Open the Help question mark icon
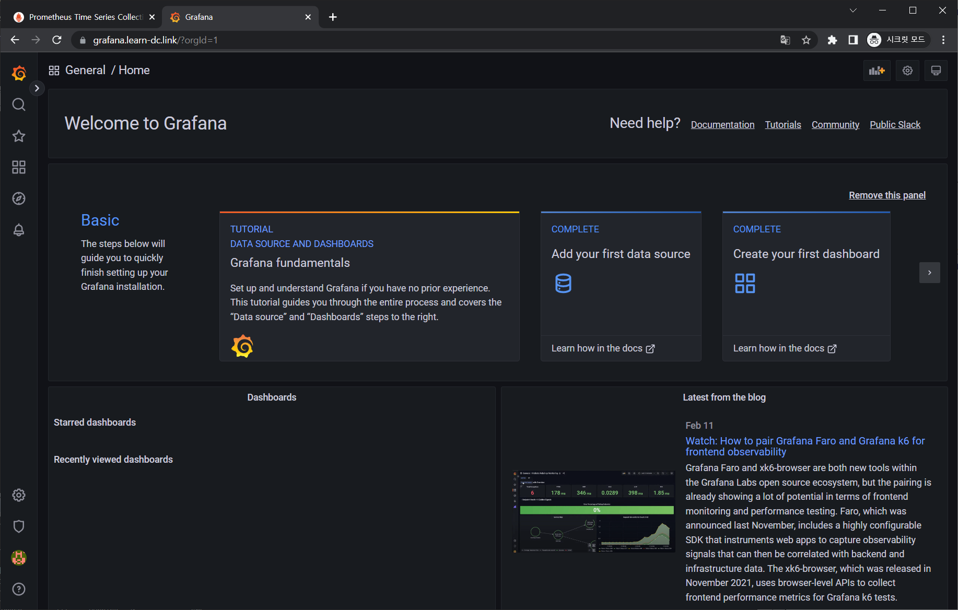 (x=19, y=589)
